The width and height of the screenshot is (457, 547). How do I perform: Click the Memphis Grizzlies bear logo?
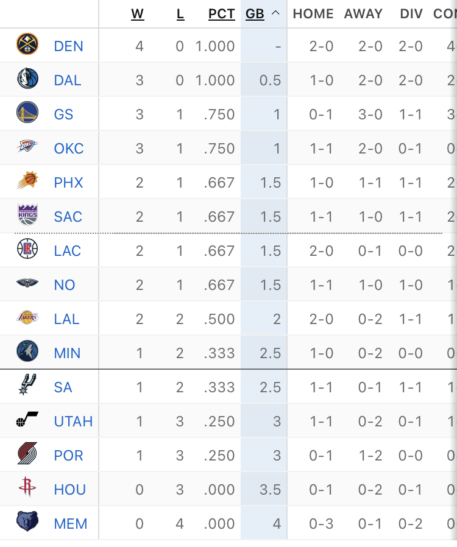click(27, 521)
